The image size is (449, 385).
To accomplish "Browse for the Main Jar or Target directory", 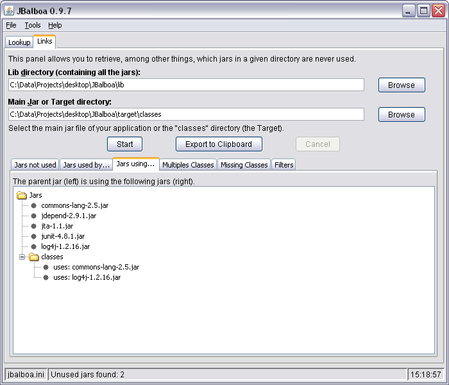I will 402,115.
